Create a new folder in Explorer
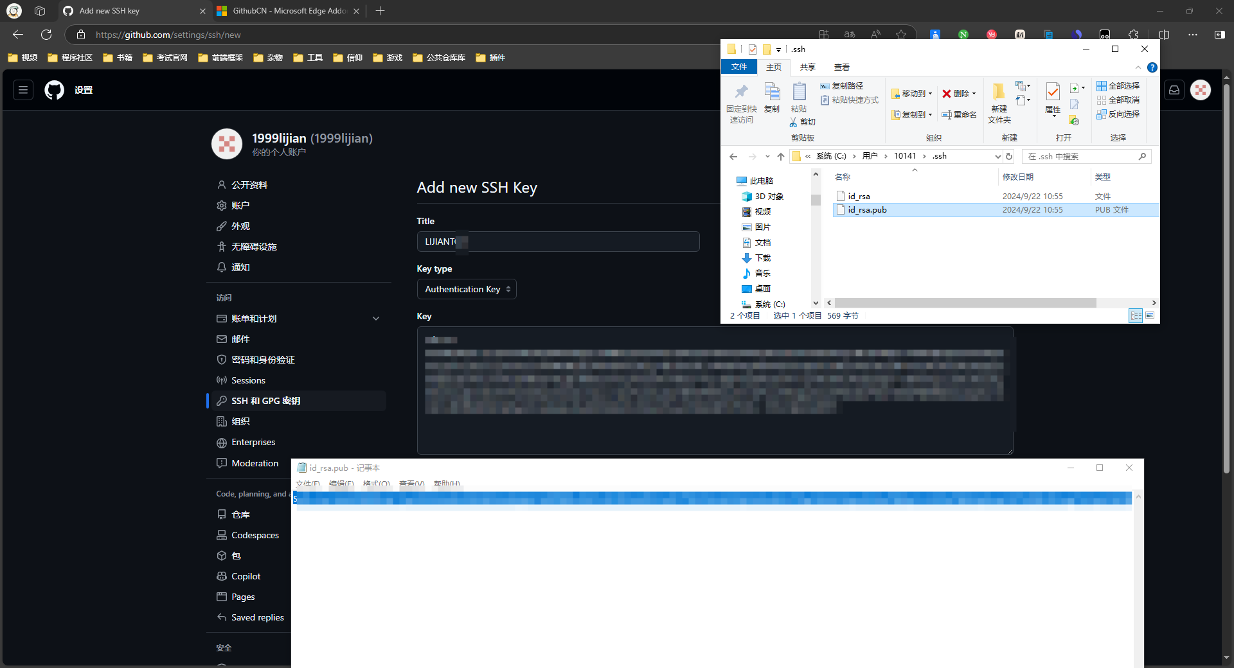This screenshot has width=1234, height=668. [x=999, y=103]
